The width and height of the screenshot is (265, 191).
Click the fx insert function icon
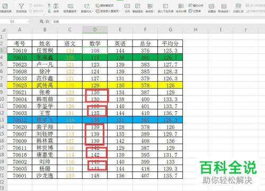pos(47,22)
